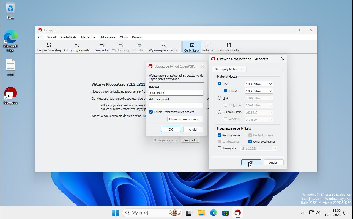353x219 pixels.
Task: Enable the Ważny do checkbox
Action: (220, 148)
